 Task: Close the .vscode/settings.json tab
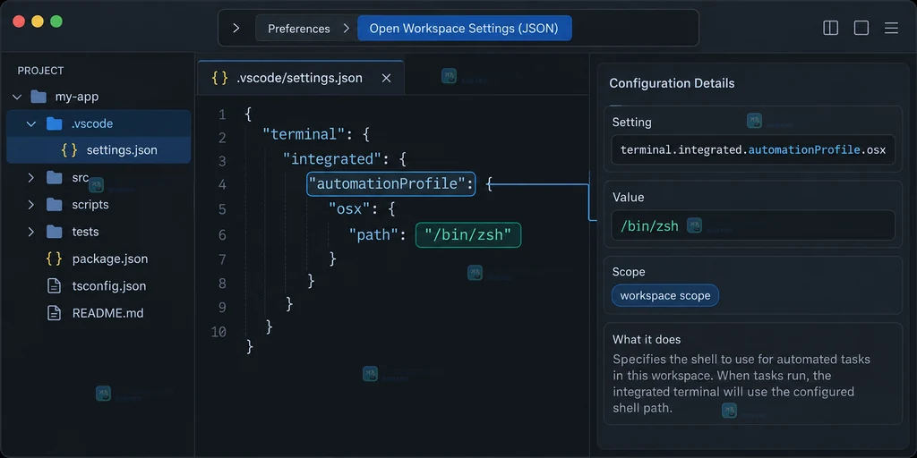(x=386, y=79)
